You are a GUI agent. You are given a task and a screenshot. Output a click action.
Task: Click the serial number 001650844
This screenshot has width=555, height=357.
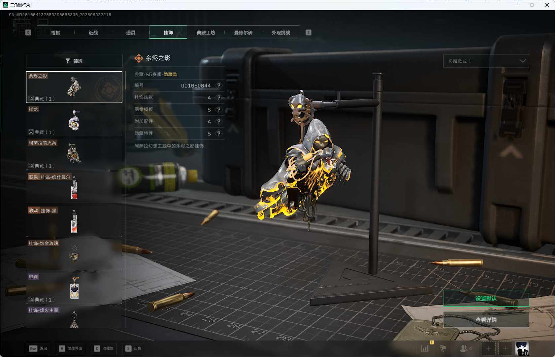point(196,86)
